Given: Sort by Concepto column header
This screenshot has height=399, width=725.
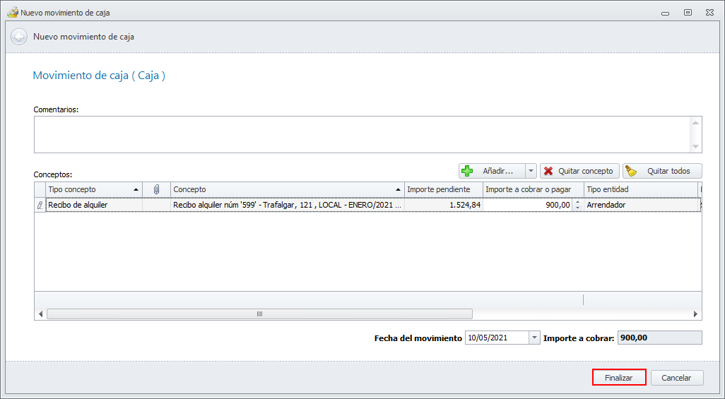Looking at the screenshot, I should (x=287, y=189).
